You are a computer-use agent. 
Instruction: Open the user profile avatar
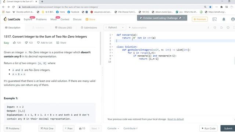(233, 19)
